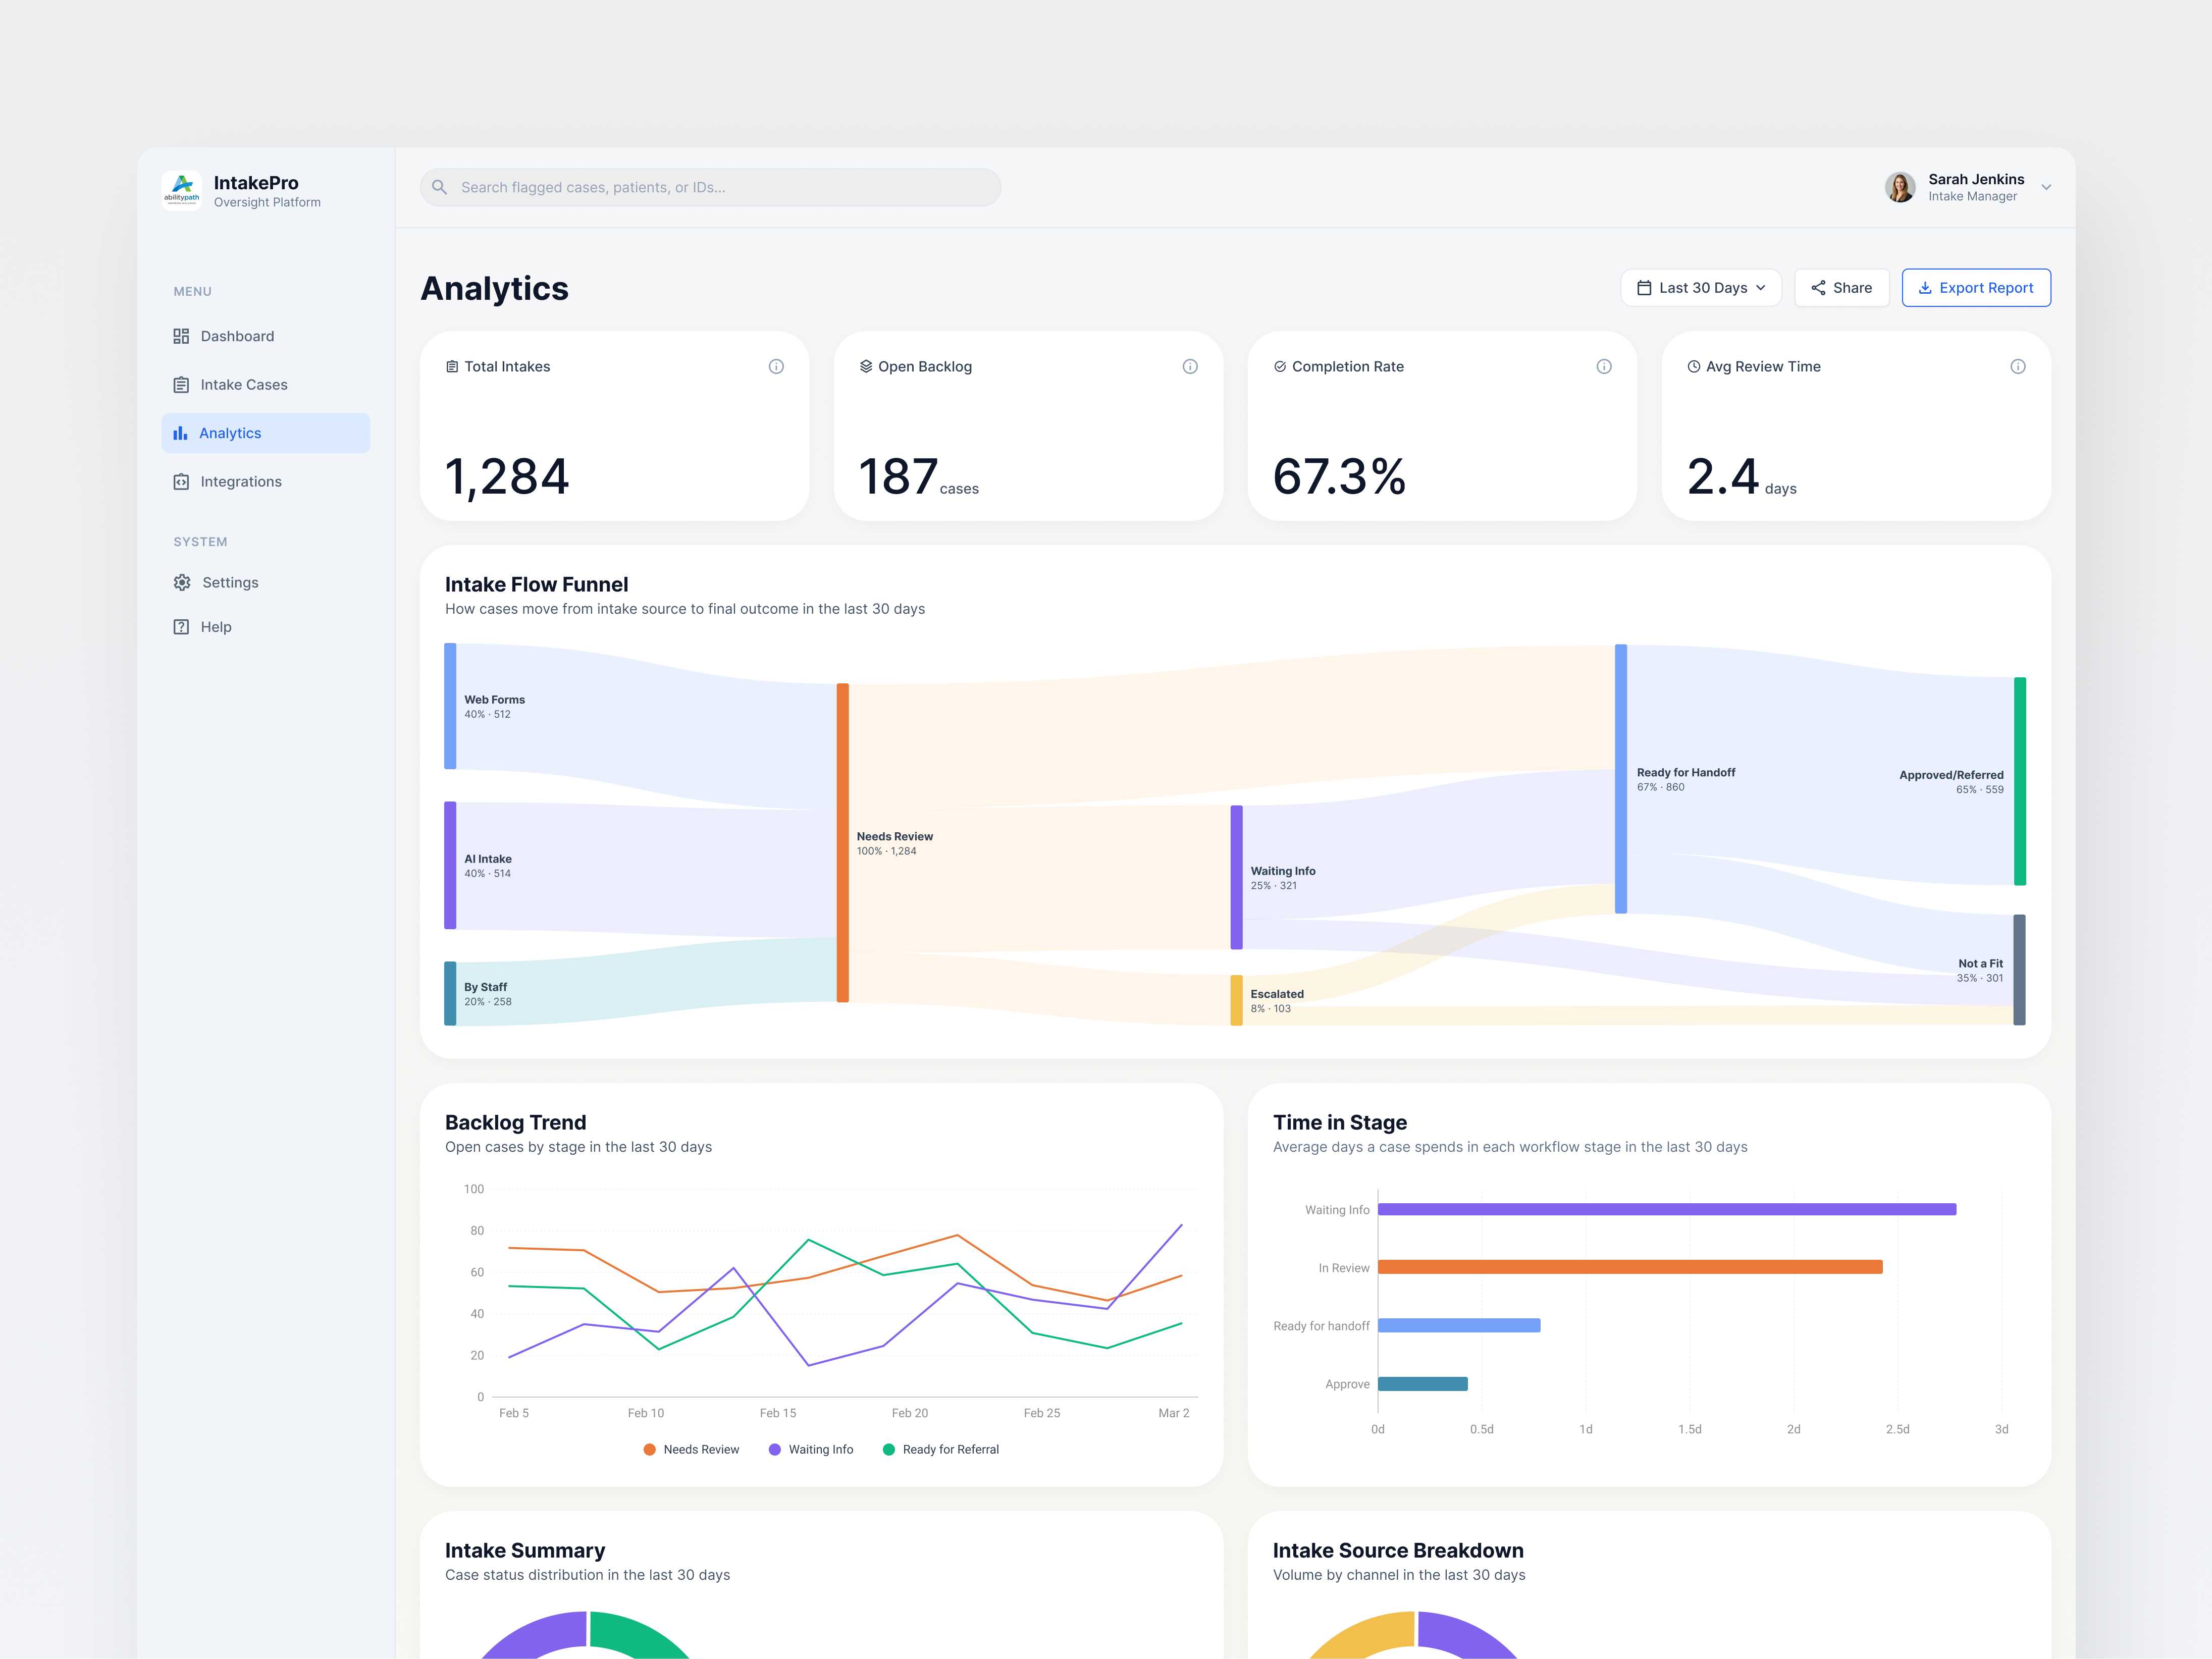Click the 2.4 days review time value
This screenshot has height=1659, width=2212.
pos(1742,477)
